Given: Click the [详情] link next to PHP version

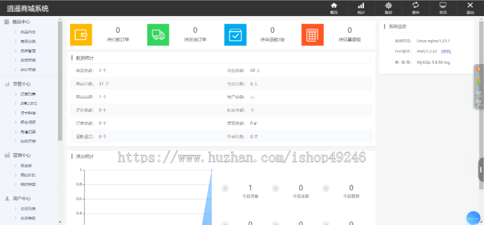Looking at the screenshot, I should (446, 51).
